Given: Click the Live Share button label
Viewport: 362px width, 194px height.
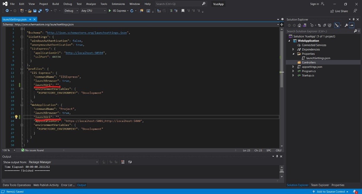Looking at the screenshot, I should click(x=341, y=11).
